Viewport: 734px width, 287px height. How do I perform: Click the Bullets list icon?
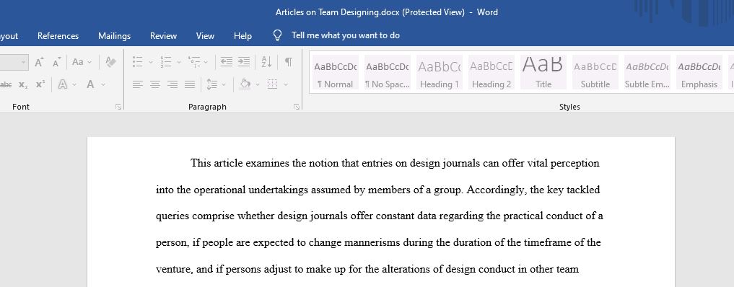[x=137, y=62]
